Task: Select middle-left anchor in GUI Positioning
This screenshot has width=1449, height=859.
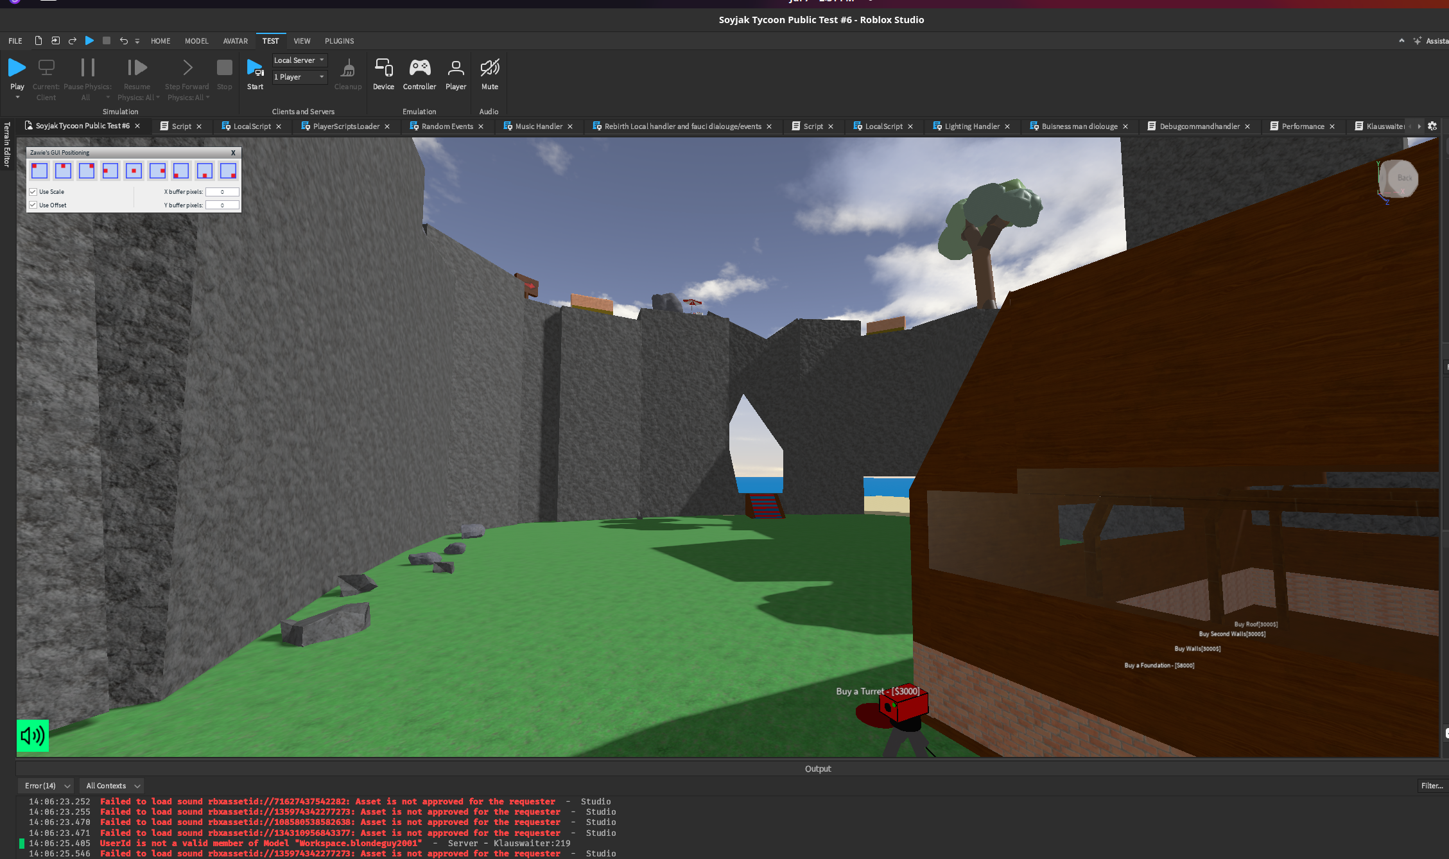Action: coord(110,171)
